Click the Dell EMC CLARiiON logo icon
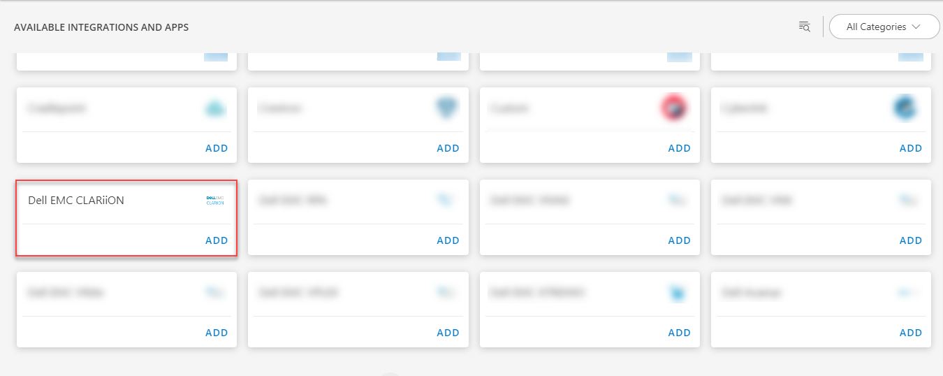The height and width of the screenshot is (376, 943). point(215,201)
